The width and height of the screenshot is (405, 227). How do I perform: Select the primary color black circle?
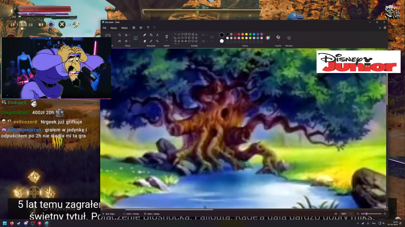pos(222,35)
